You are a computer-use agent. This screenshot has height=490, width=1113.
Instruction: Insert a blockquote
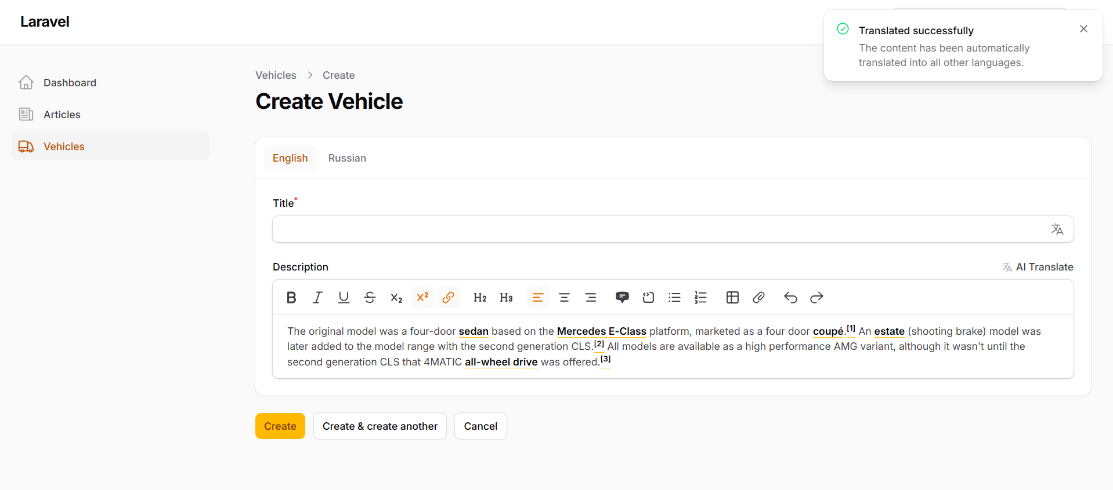coord(622,298)
